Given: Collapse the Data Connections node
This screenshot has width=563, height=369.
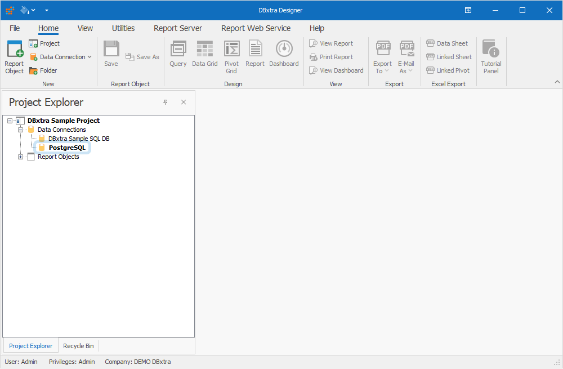Looking at the screenshot, I should point(20,129).
